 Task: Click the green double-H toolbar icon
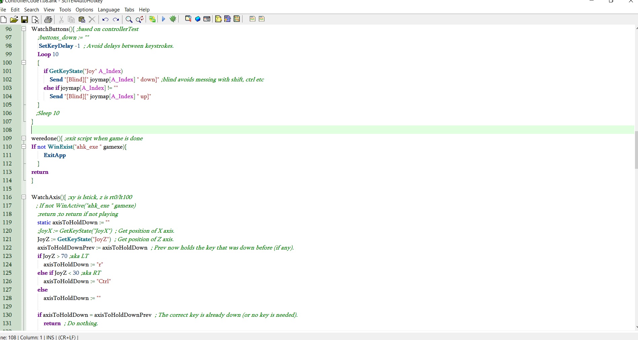coord(152,19)
